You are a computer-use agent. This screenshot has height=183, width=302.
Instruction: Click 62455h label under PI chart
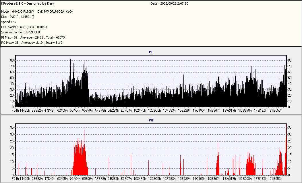point(62,110)
